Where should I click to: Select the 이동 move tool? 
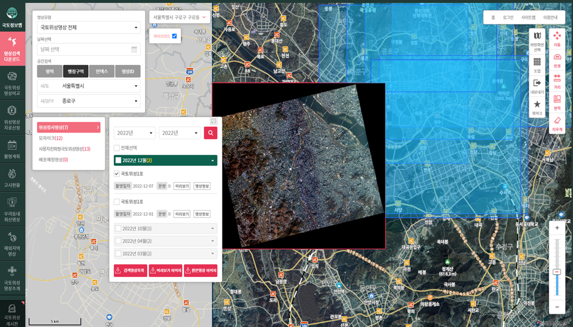click(557, 39)
